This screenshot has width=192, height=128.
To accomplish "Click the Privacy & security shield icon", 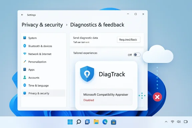I will coord(25,93).
